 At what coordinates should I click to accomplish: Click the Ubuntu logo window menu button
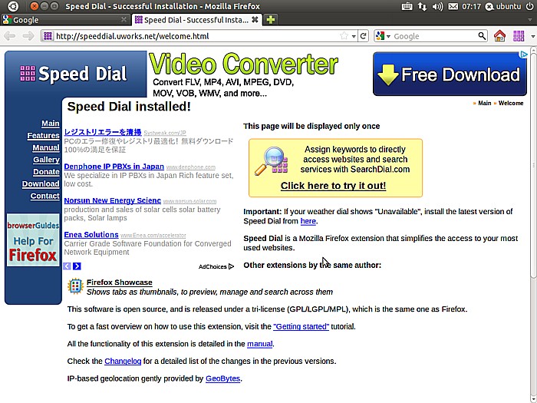click(13, 6)
